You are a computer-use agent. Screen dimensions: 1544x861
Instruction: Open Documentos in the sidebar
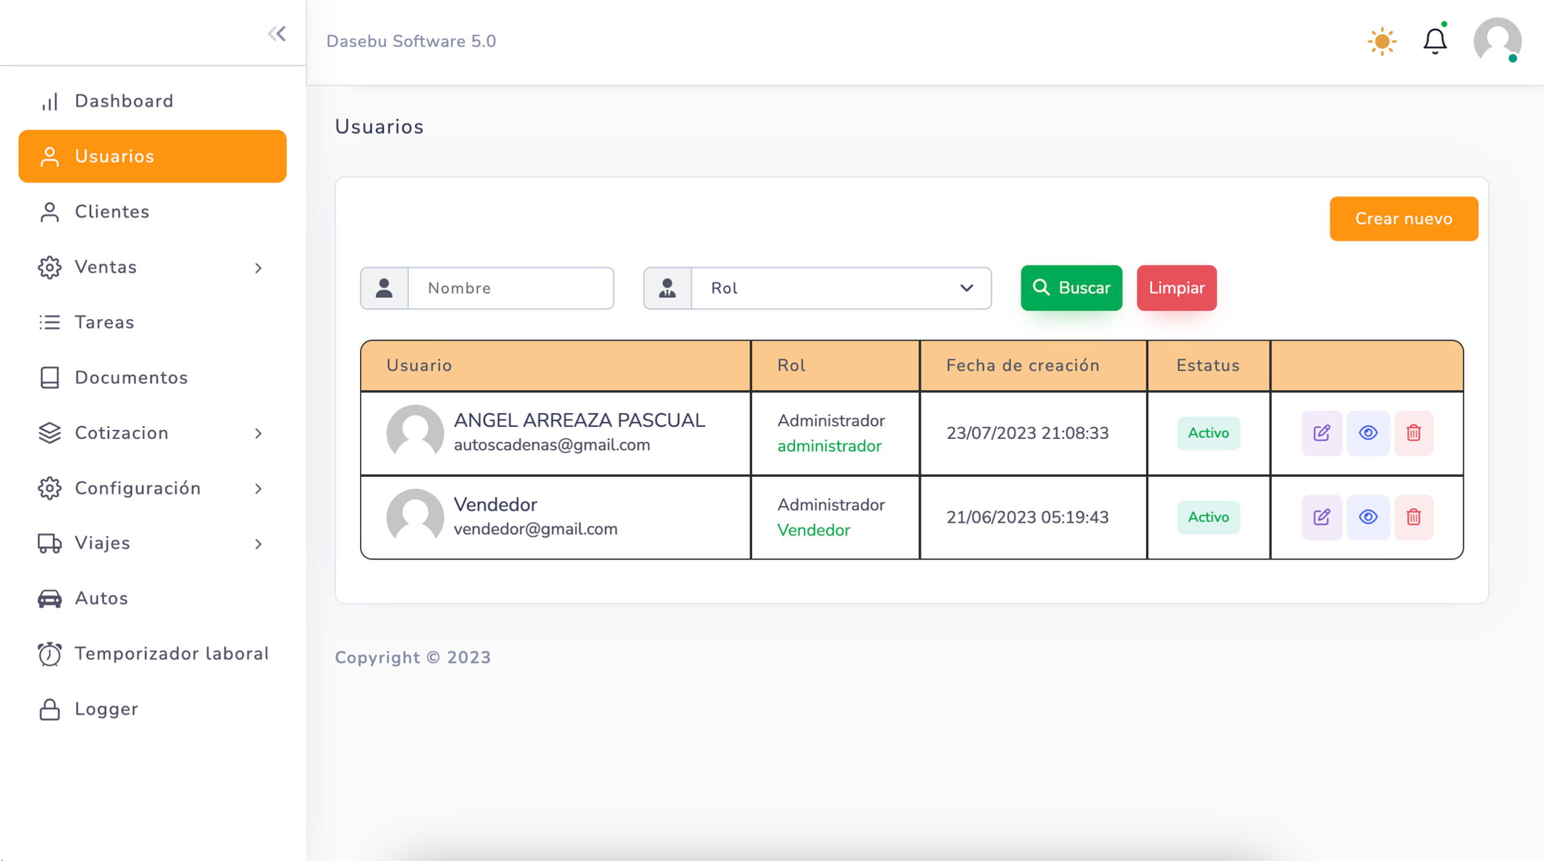(x=152, y=377)
